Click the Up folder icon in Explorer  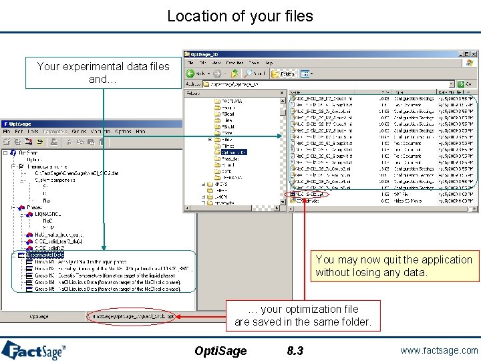(234, 74)
